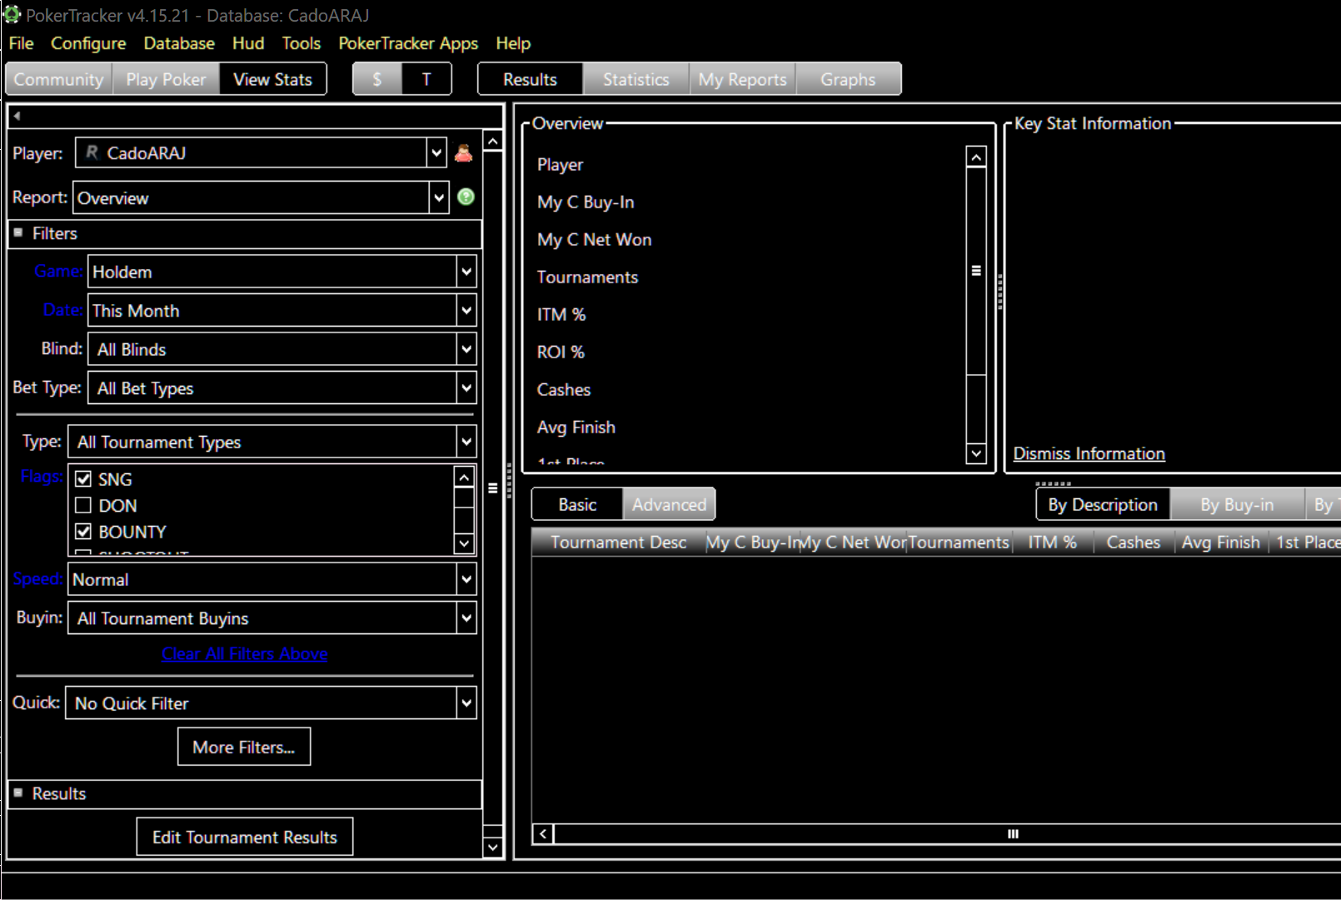Click the More Filters button
Viewport: 1341px width, 900px height.
coord(244,747)
